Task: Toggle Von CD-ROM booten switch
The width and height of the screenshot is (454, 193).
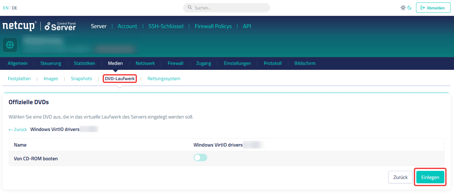Action: [200, 157]
